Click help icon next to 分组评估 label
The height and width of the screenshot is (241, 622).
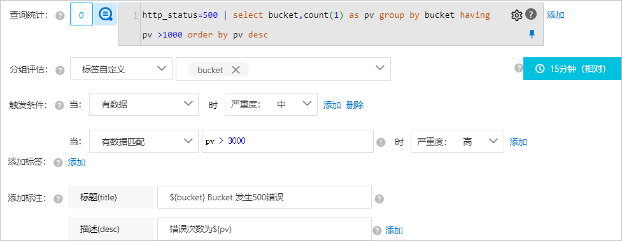(x=60, y=70)
